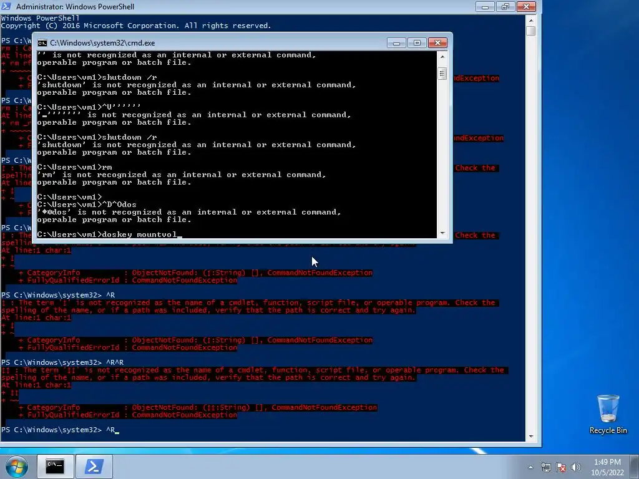Minimize the PowerShell window
This screenshot has width=639, height=479.
[x=485, y=6]
